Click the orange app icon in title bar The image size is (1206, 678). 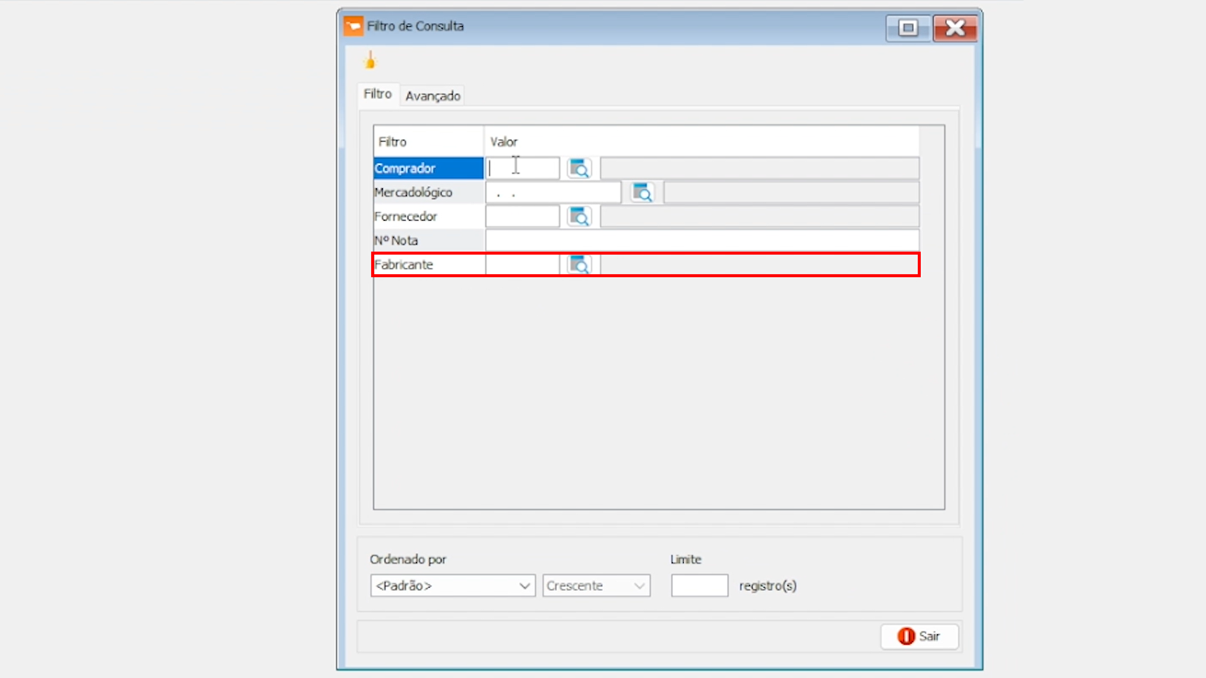pyautogui.click(x=353, y=26)
